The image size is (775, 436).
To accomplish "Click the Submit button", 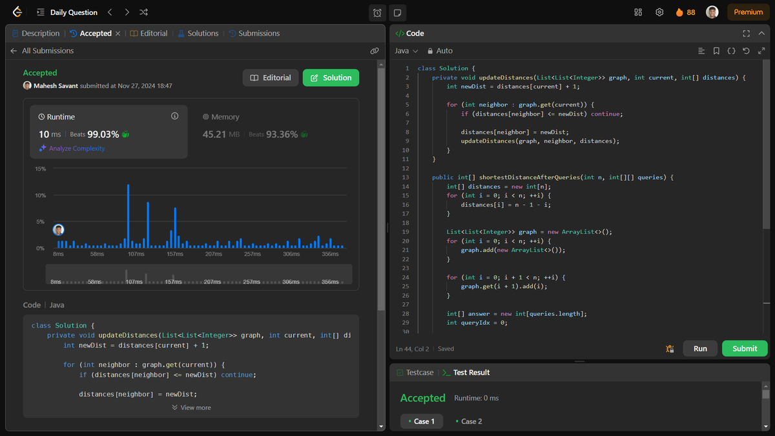I will (745, 348).
